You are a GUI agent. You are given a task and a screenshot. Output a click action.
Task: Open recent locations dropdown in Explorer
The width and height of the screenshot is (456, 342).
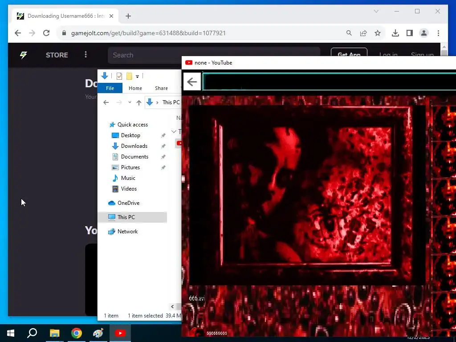pos(130,102)
